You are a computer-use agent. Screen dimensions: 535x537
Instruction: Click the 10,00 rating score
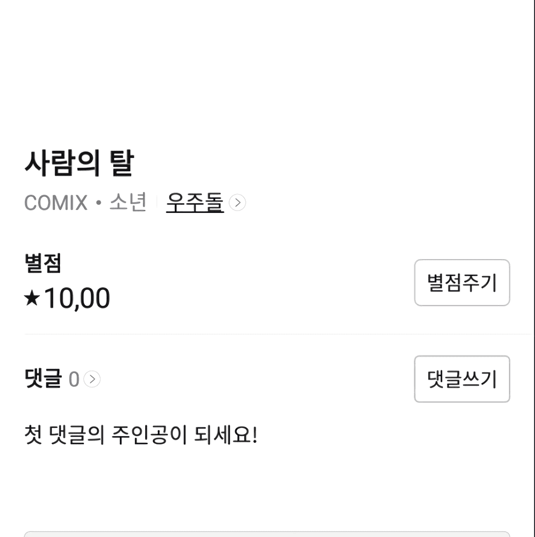pyautogui.click(x=77, y=298)
